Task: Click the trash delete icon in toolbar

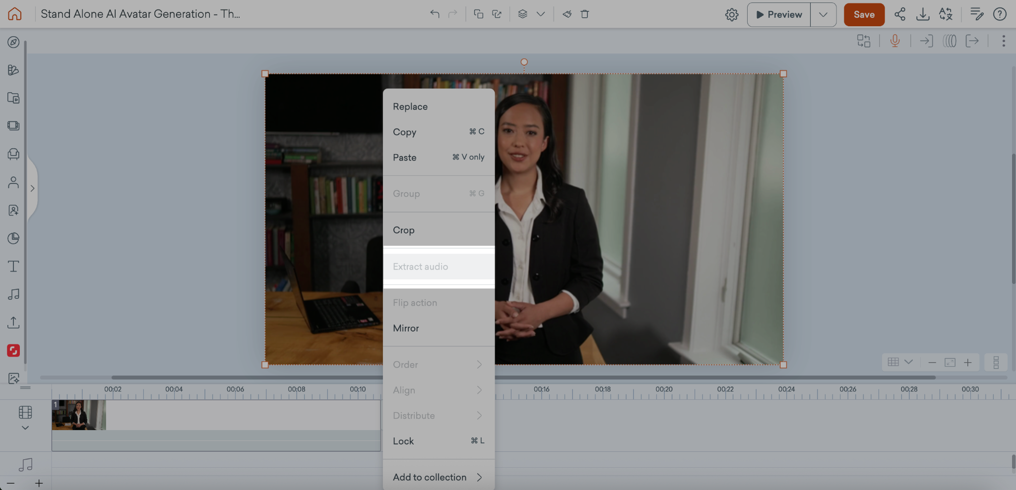Action: pyautogui.click(x=585, y=14)
